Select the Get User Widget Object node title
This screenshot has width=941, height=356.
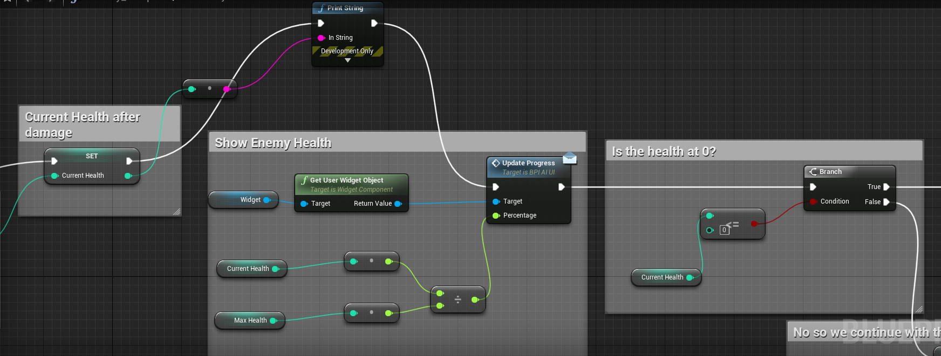346,180
